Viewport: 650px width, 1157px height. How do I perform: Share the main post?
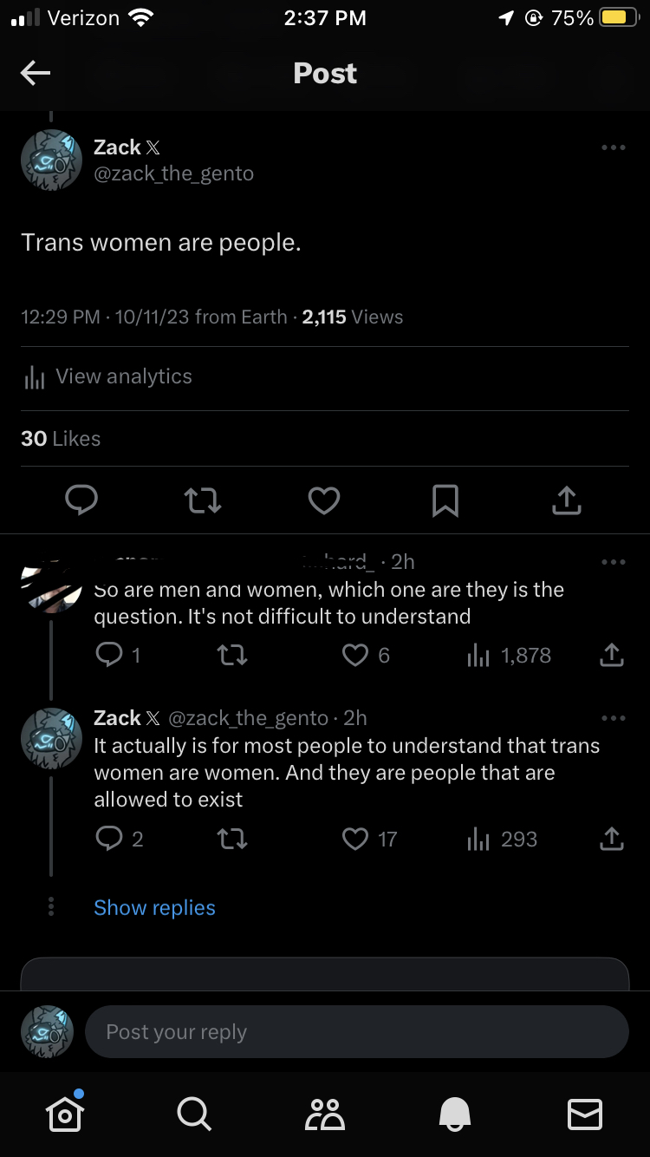pos(566,500)
